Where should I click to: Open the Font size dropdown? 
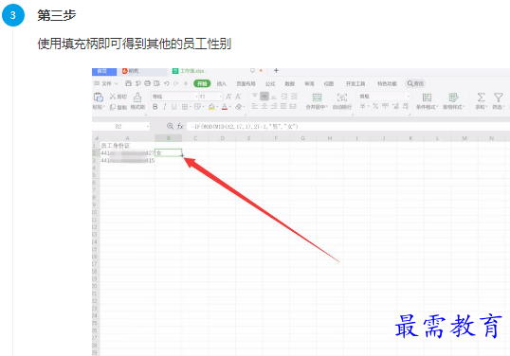pos(221,97)
